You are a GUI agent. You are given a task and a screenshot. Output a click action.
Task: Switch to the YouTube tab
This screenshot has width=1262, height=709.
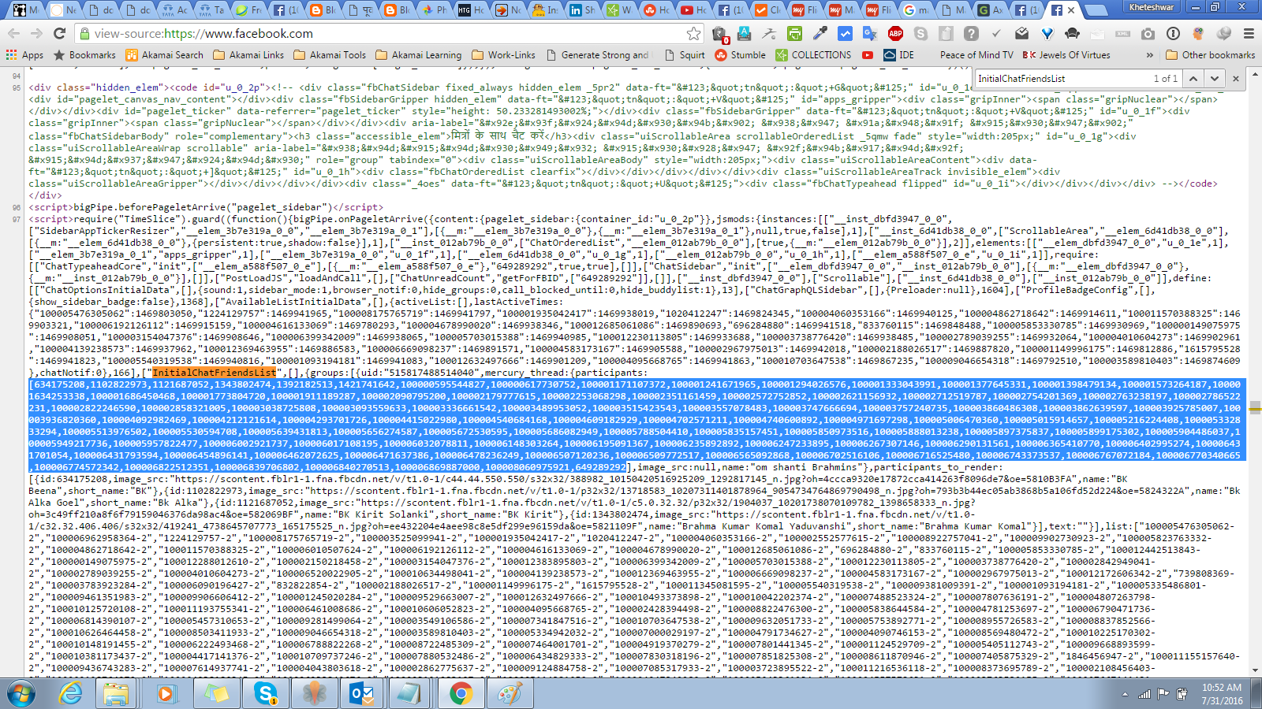point(695,10)
